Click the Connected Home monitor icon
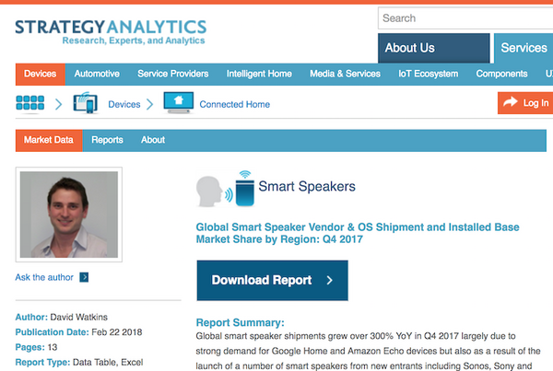The image size is (553, 371). pyautogui.click(x=177, y=103)
